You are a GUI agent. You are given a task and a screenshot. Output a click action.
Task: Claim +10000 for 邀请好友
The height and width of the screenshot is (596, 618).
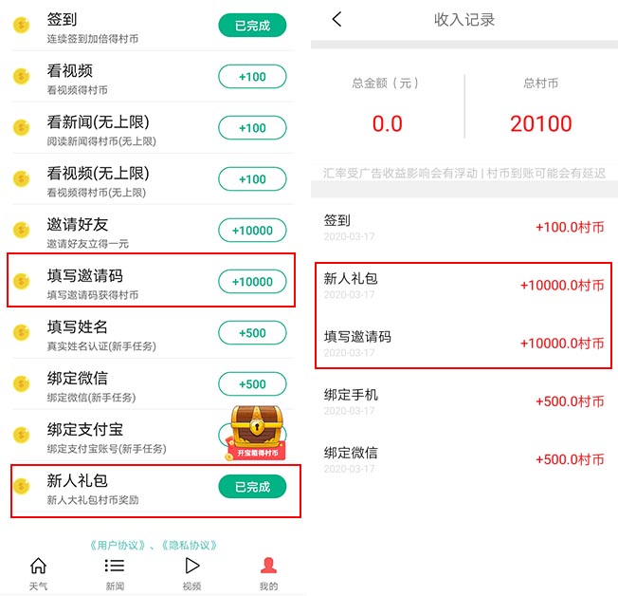(252, 230)
